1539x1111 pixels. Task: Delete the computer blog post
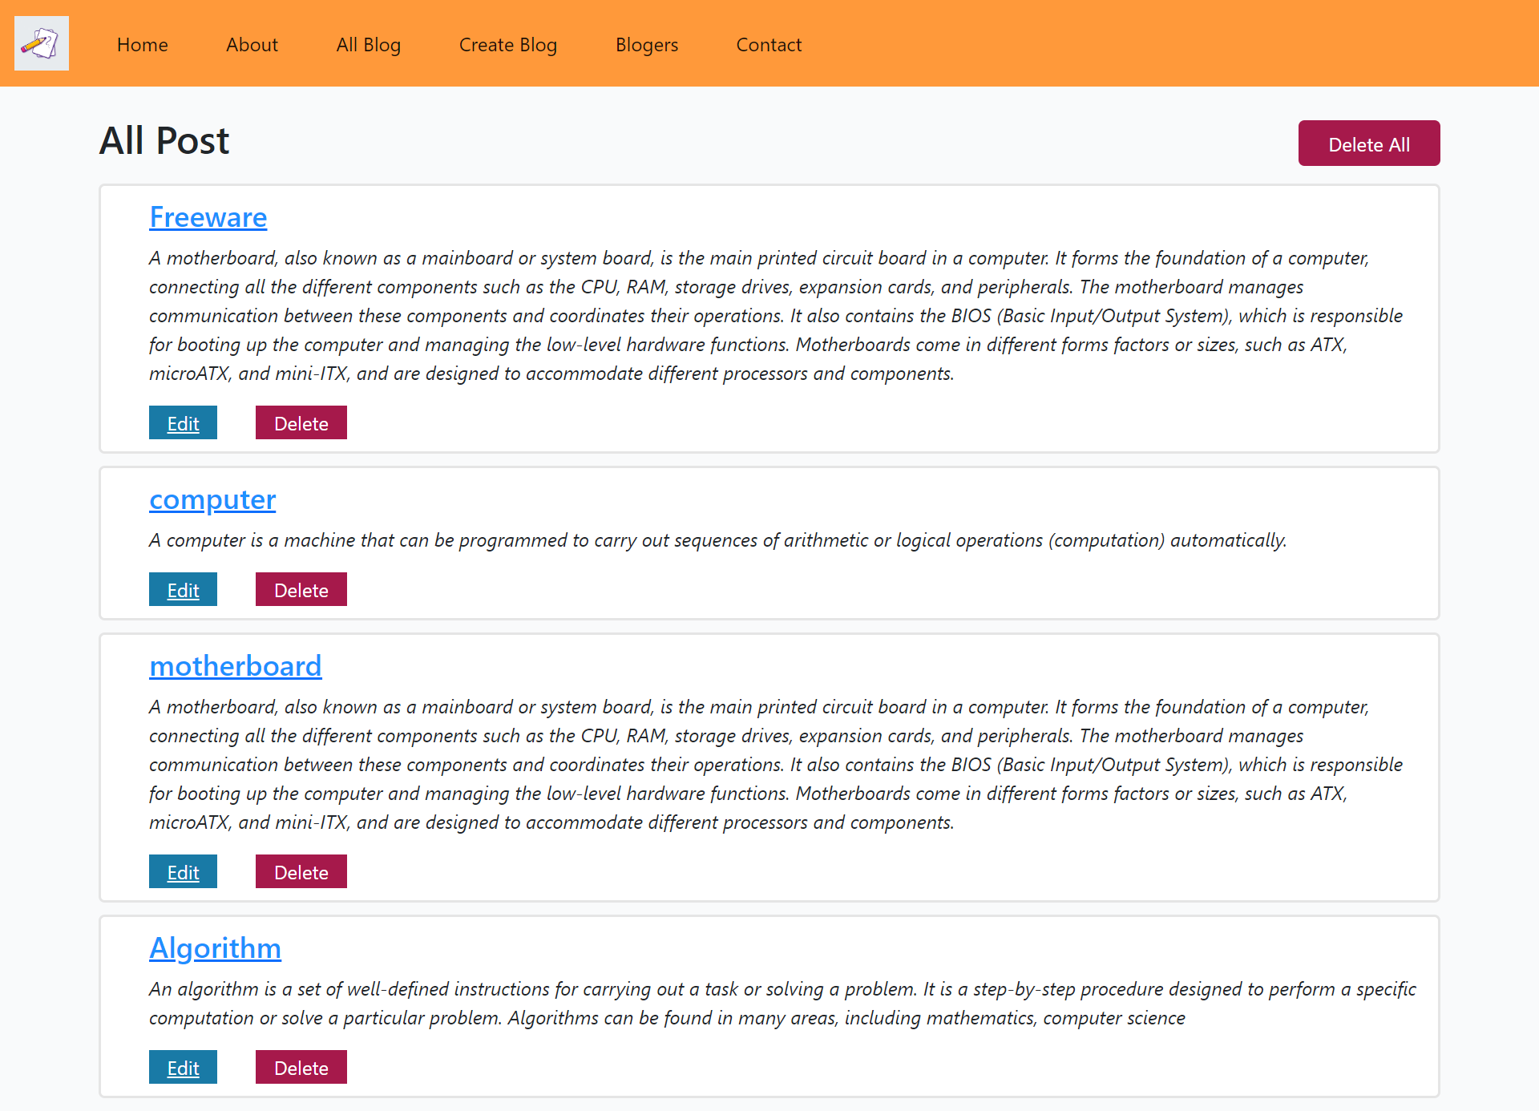[x=301, y=589]
